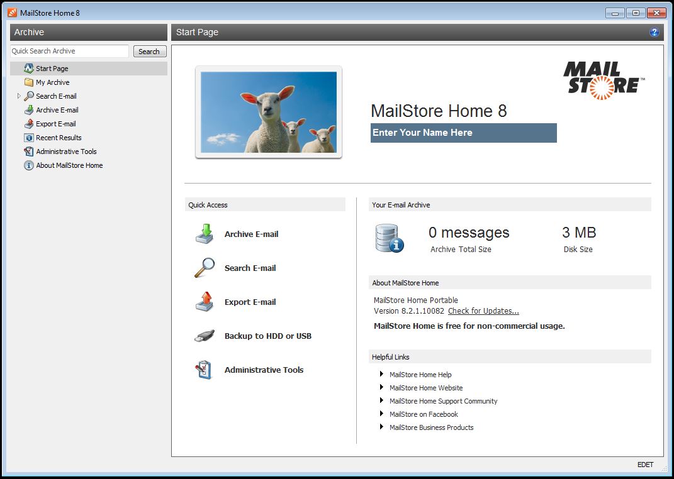Click the MailStore app icon in title bar
The width and height of the screenshot is (674, 479).
tap(13, 13)
